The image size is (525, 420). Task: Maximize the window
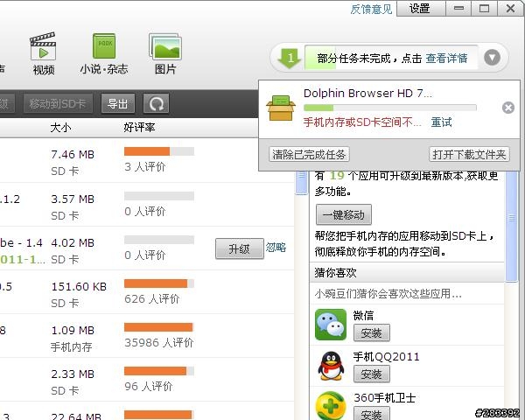pyautogui.click(x=484, y=9)
